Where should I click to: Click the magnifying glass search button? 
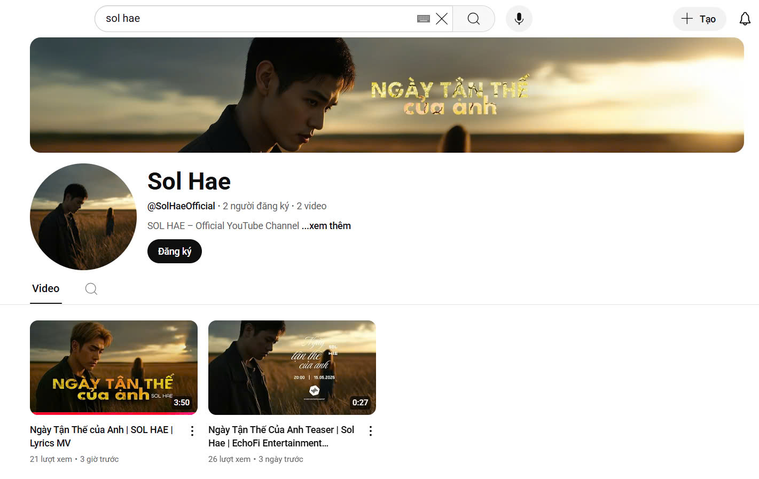[x=474, y=19]
